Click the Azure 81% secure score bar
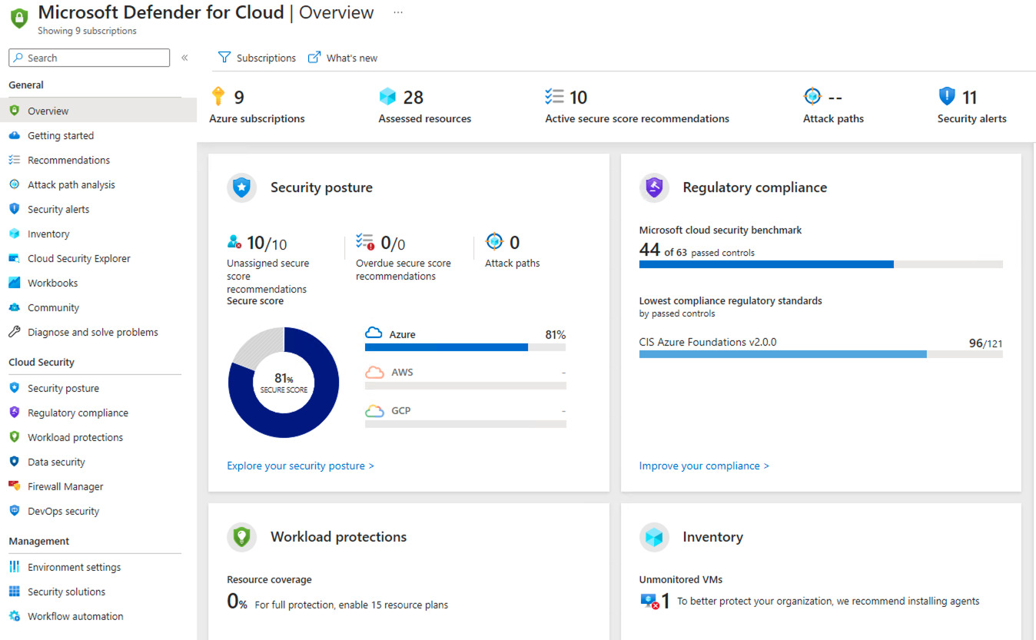The height and width of the screenshot is (640, 1036). (x=465, y=347)
